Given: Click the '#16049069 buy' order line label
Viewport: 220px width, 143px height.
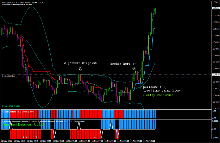Looking at the screenshot, I should coord(8,76).
